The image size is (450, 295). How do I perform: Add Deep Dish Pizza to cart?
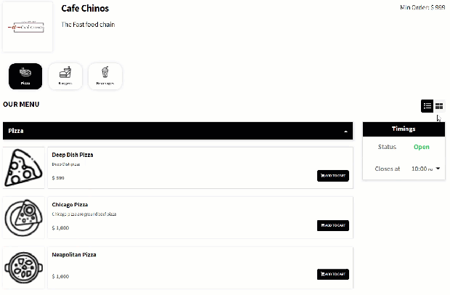[x=333, y=176]
